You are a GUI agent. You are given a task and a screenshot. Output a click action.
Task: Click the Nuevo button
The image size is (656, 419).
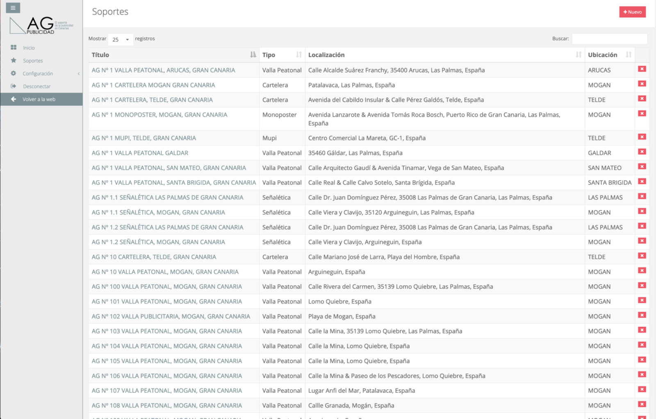632,12
